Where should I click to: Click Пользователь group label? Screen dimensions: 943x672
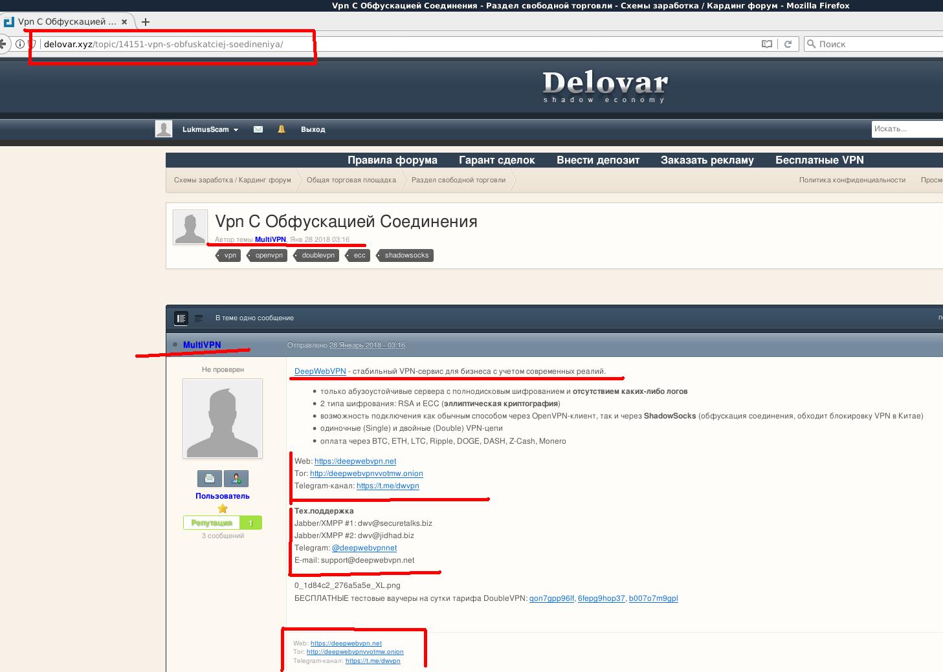point(223,496)
